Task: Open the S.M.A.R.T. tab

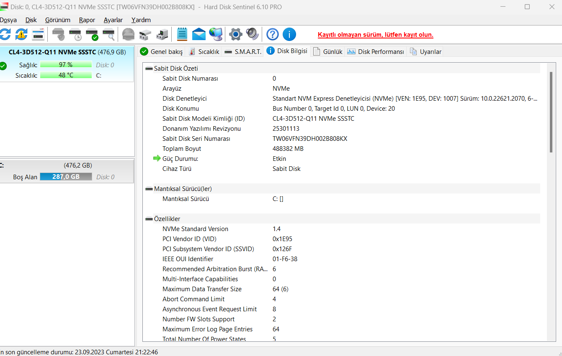Action: pyautogui.click(x=243, y=51)
